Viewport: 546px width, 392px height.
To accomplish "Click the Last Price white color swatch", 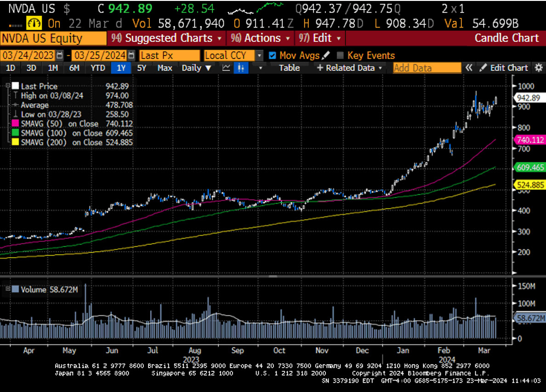I will coord(15,86).
